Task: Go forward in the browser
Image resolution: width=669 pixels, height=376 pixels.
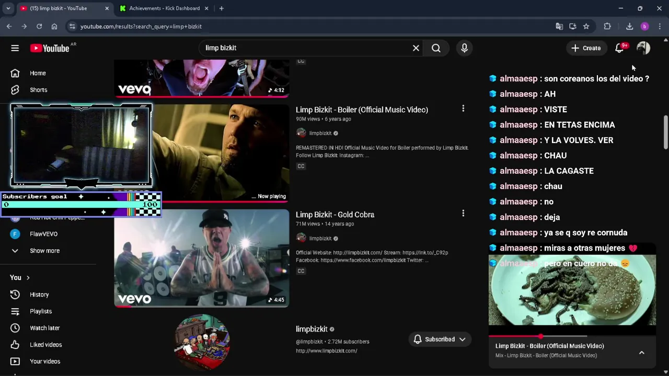Action: pos(24,26)
